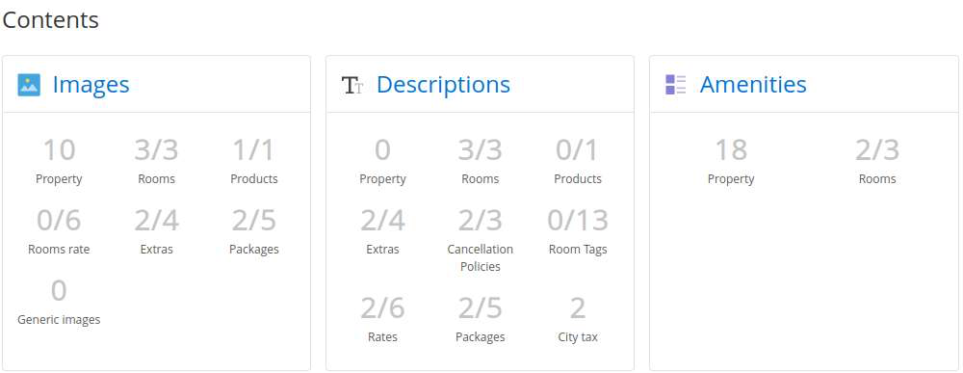Screen dimensions: 963x373
Task: Open the Descriptions section heading
Action: click(443, 85)
